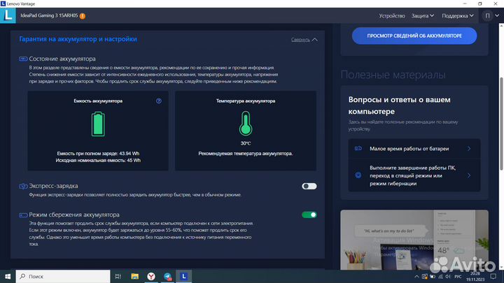
Task: Click the vertical scrollbar thumb
Action: (x=501, y=124)
